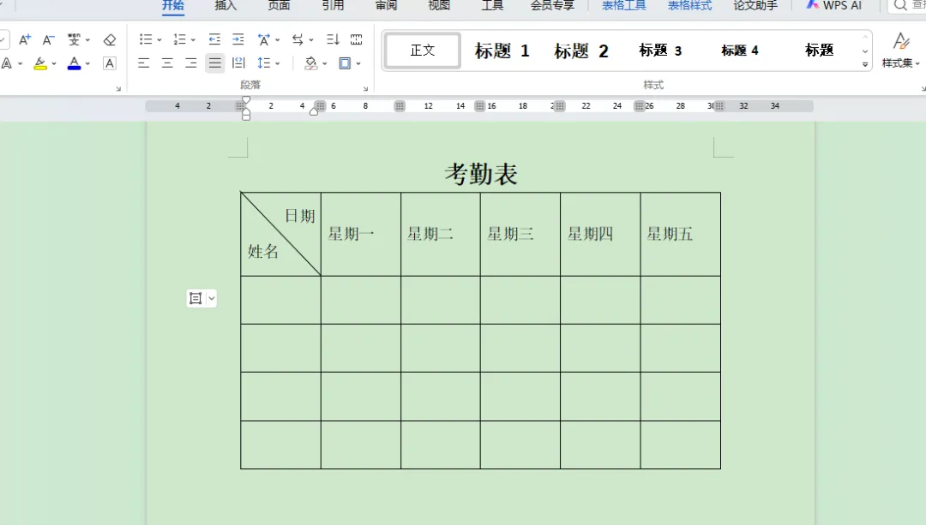Open the 工具 tab

pyautogui.click(x=492, y=5)
